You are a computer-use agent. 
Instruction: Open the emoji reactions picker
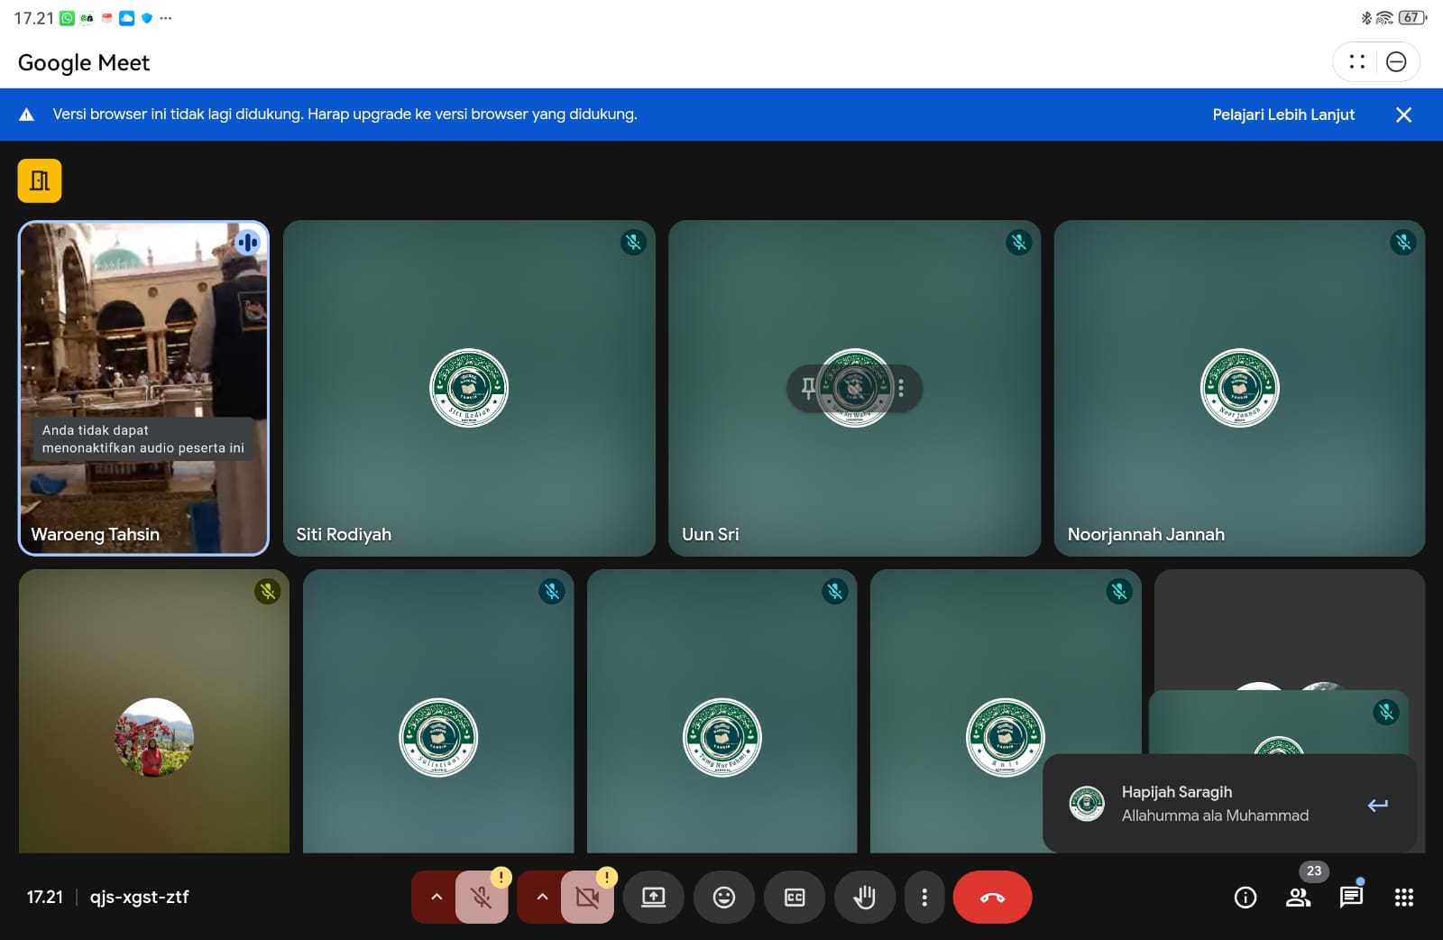tap(723, 897)
